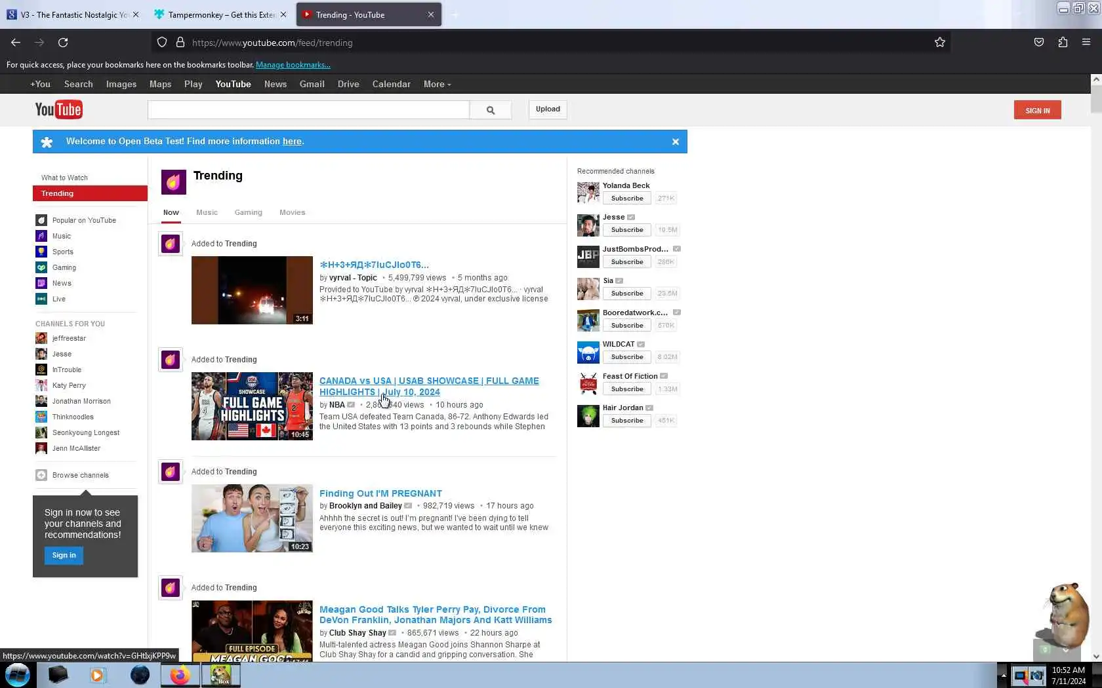Viewport: 1102px width, 688px height.
Task: Switch to the Movies trending tab
Action: 293,212
